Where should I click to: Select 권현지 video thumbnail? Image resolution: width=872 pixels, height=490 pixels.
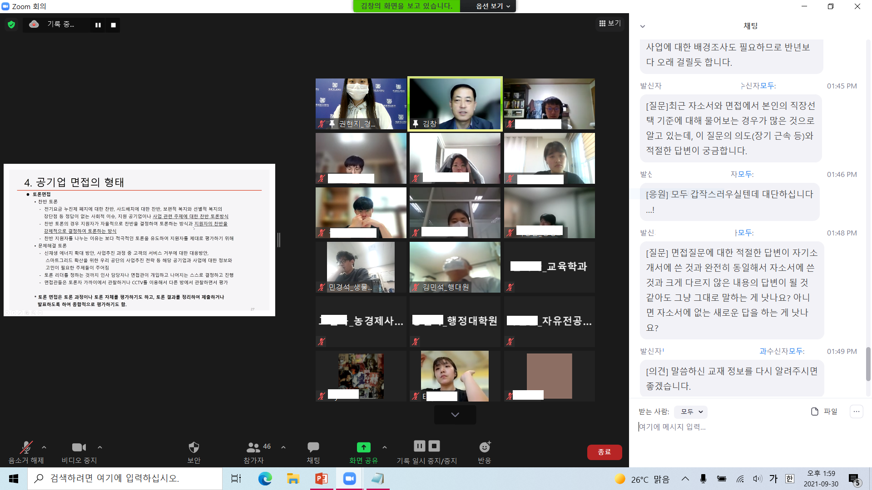point(361,104)
